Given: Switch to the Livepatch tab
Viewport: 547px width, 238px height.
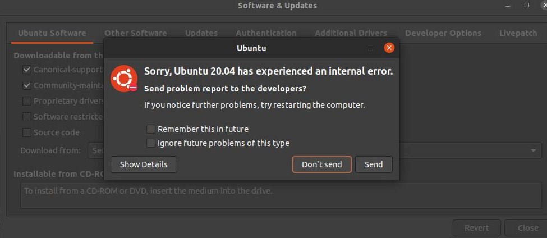Looking at the screenshot, I should pyautogui.click(x=518, y=33).
